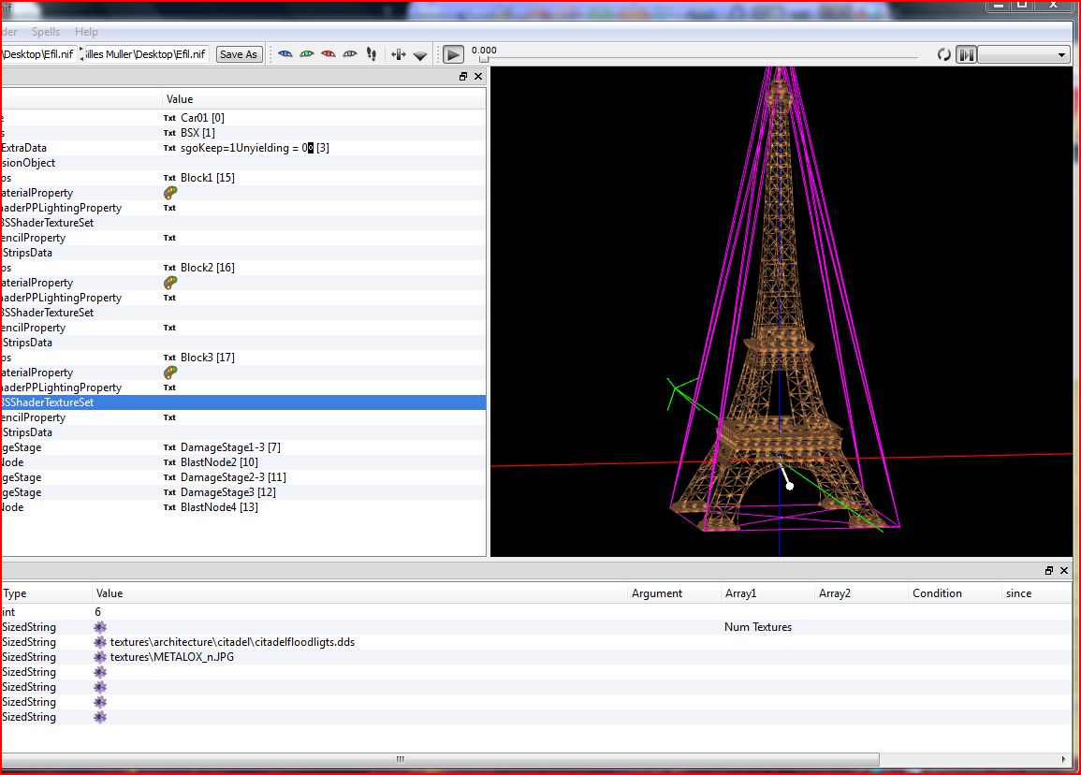Click the Flip view arrows icon
The image size is (1081, 775).
pyautogui.click(x=399, y=53)
